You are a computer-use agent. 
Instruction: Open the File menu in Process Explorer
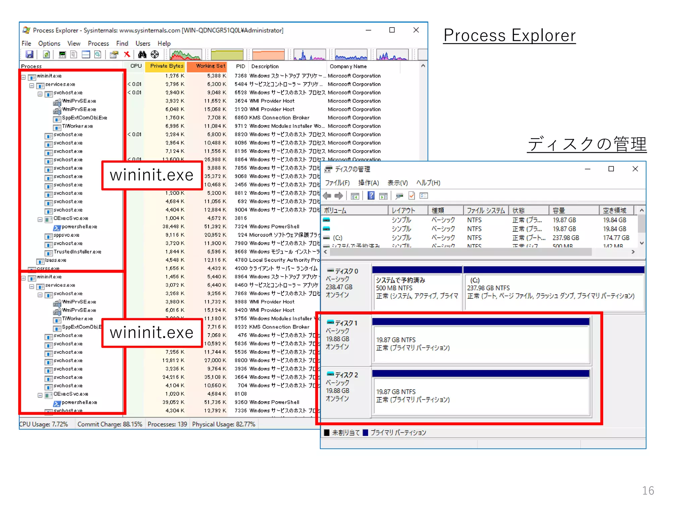(26, 44)
